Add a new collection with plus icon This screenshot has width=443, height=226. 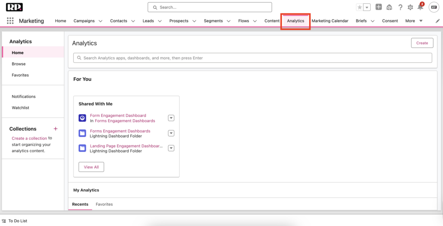pos(55,129)
